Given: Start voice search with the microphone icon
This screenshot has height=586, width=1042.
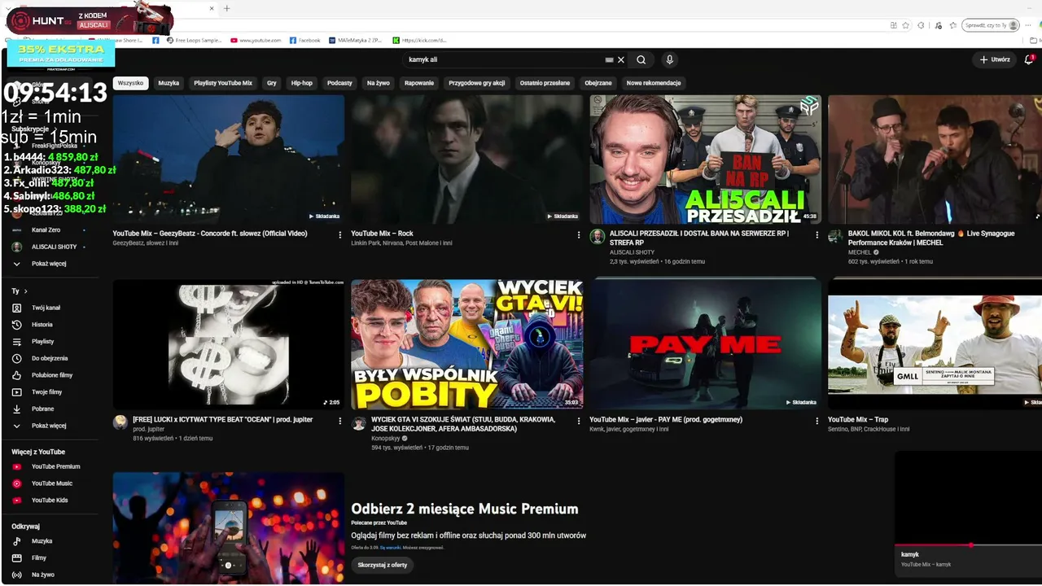Looking at the screenshot, I should 670,59.
